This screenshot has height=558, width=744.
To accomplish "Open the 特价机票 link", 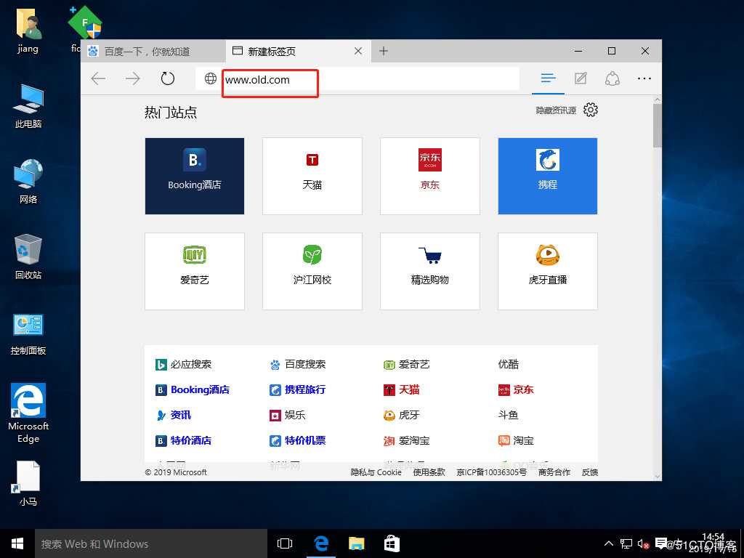I will pyautogui.click(x=297, y=441).
